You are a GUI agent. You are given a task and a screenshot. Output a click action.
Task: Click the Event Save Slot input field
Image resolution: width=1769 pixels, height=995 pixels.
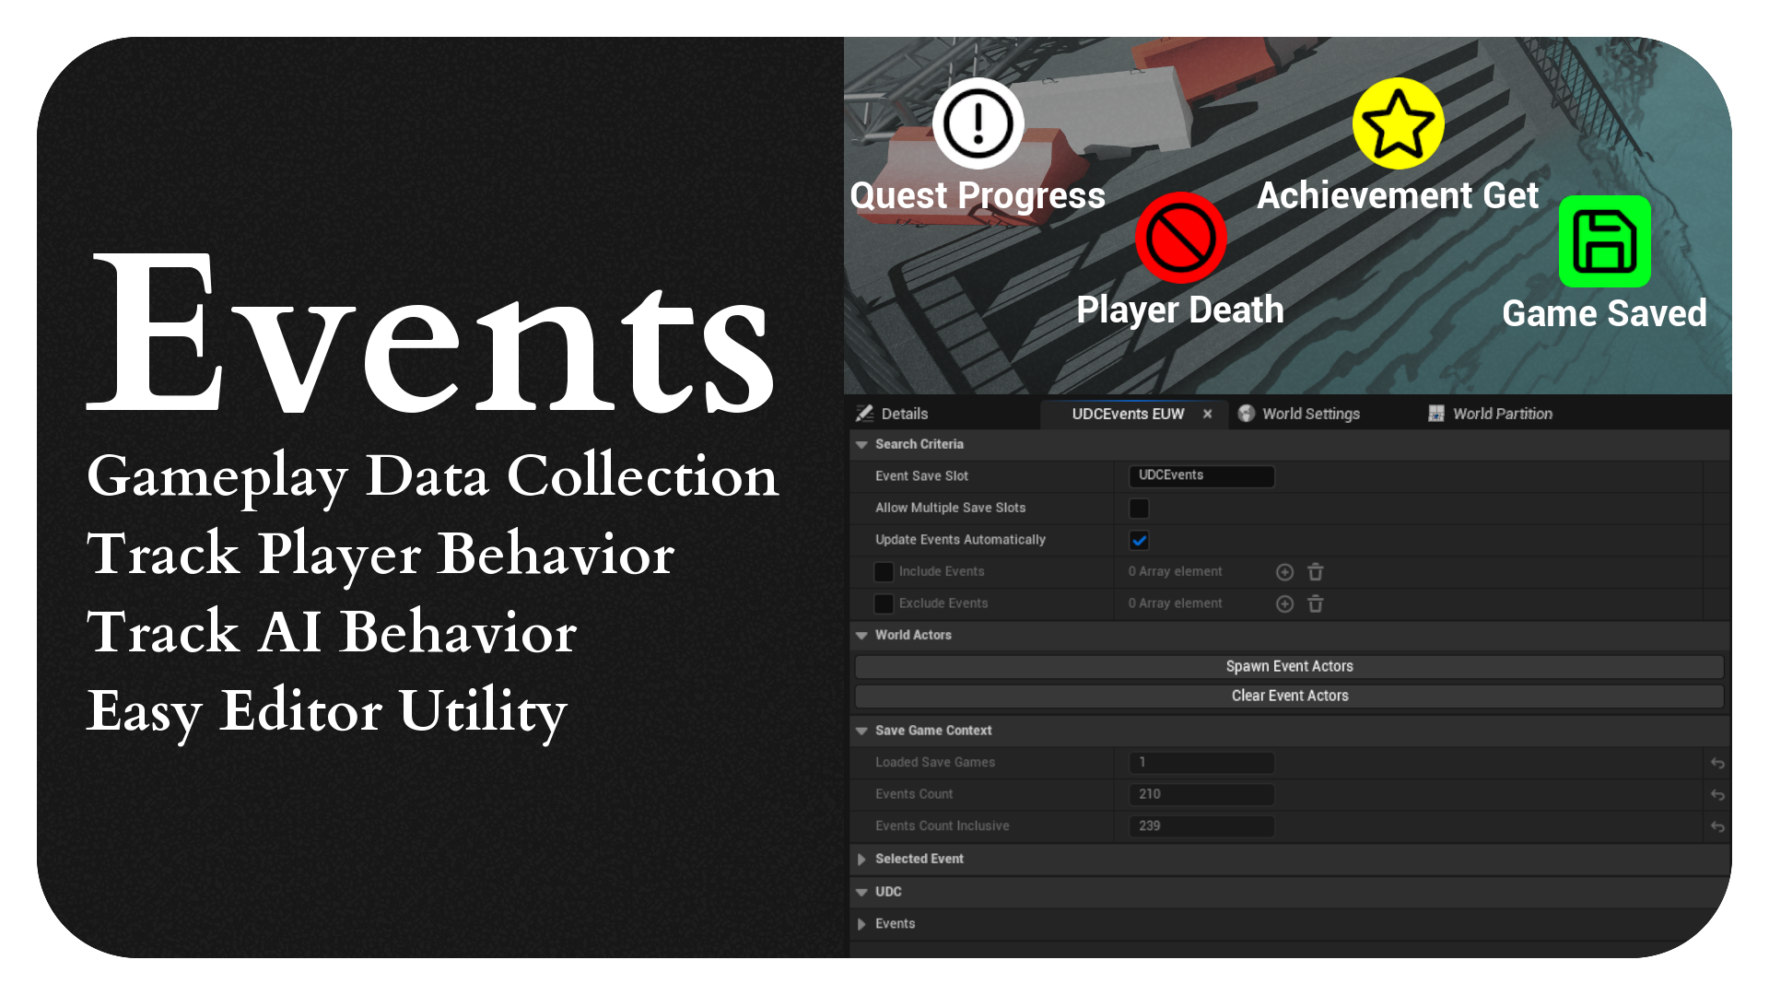1201,475
